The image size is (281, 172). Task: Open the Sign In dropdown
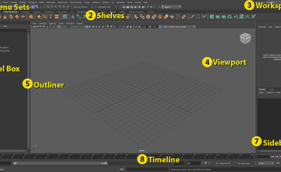(171, 7)
